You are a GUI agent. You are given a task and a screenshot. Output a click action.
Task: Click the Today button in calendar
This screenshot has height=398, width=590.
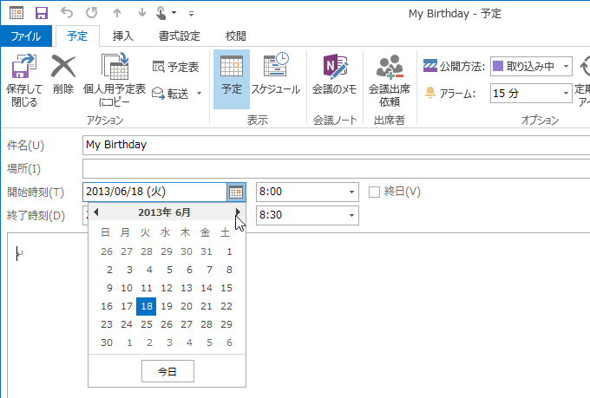[167, 371]
